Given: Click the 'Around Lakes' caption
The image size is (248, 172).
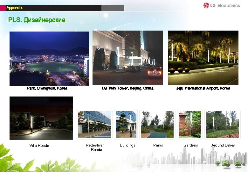Looking at the screenshot, I should tap(223, 145).
